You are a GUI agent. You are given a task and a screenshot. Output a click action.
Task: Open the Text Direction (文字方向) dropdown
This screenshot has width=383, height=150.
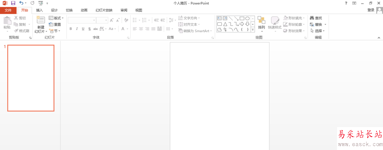coord(189,18)
